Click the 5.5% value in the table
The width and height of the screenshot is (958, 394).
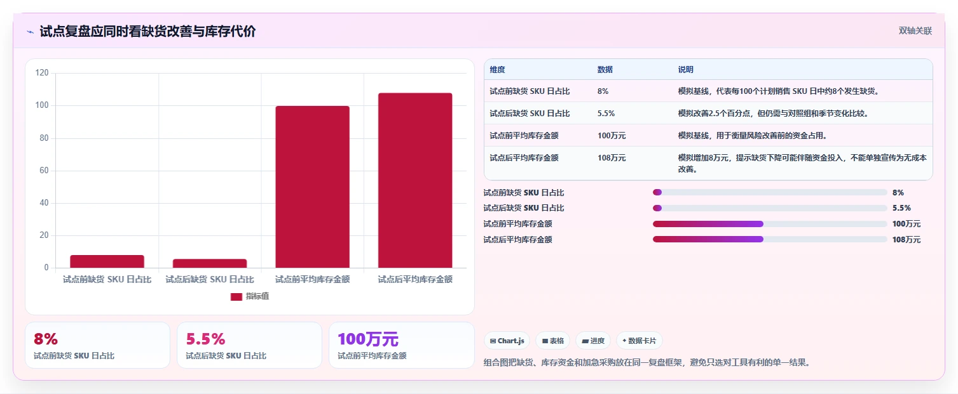point(606,114)
